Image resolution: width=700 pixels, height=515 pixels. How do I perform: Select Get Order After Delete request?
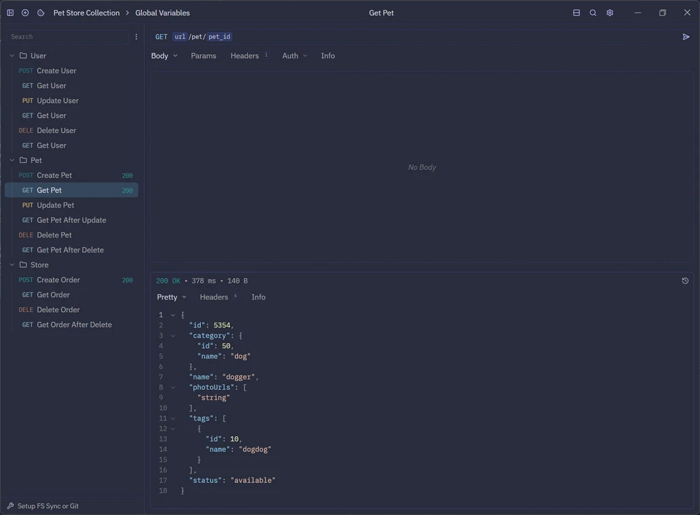pos(71,325)
